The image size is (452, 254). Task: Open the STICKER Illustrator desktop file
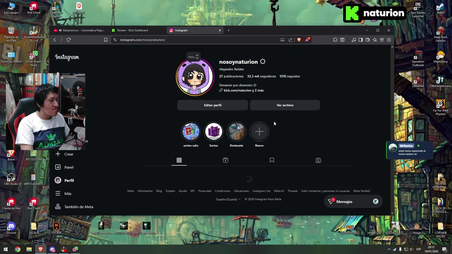pos(56,228)
